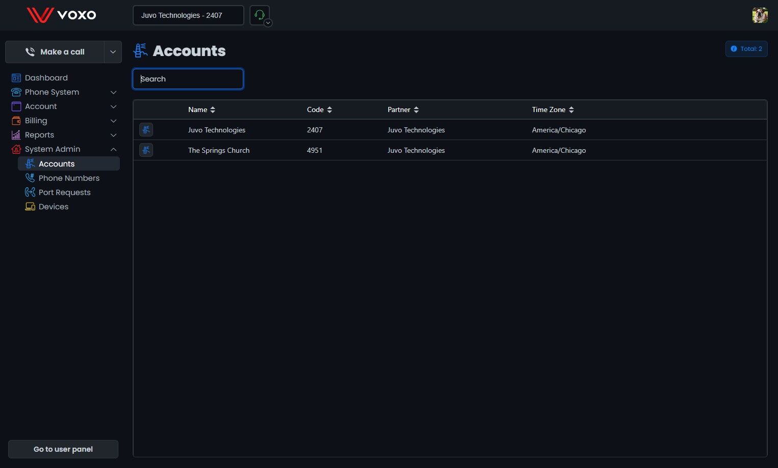Click the Billing menu label
This screenshot has height=468, width=778.
pos(36,121)
